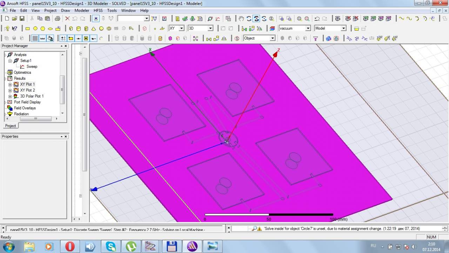Click the selection filter funnel icon
The height and width of the screenshot is (253, 449).
[x=315, y=38]
